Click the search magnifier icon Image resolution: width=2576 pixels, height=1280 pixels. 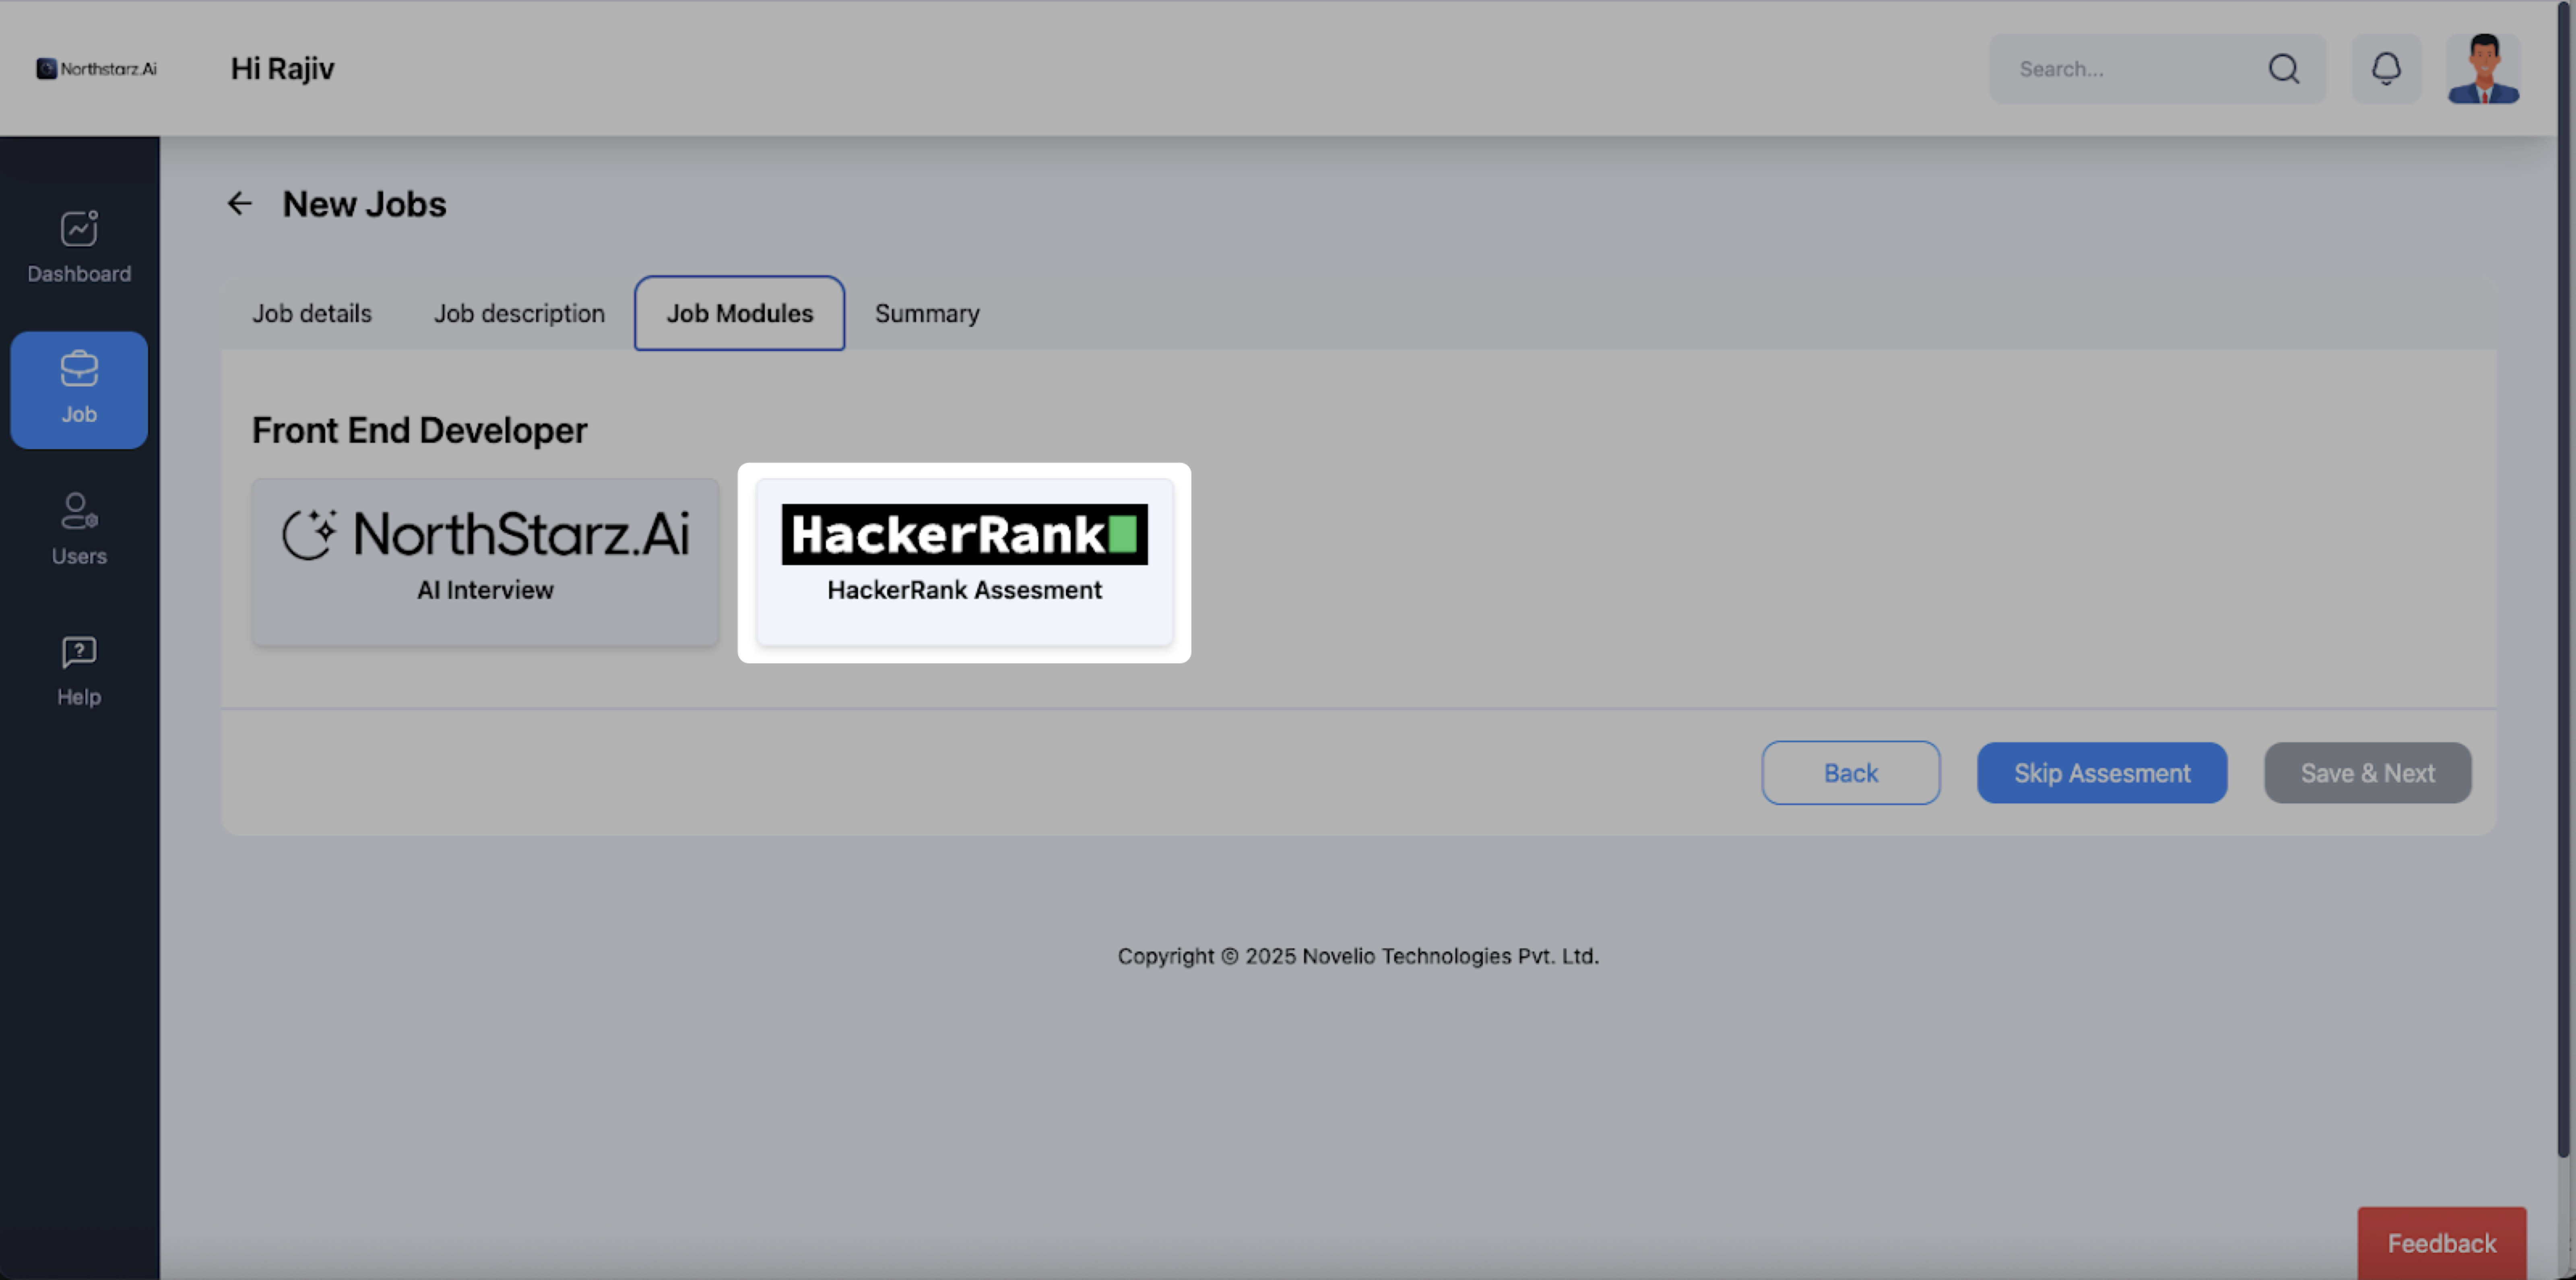pyautogui.click(x=2283, y=68)
